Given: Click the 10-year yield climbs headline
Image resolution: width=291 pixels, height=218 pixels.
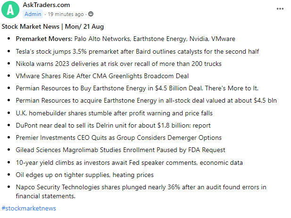Looking at the screenshot, I should coord(129,162).
